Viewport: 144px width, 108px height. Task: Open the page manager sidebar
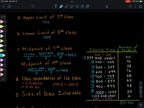point(140,7)
